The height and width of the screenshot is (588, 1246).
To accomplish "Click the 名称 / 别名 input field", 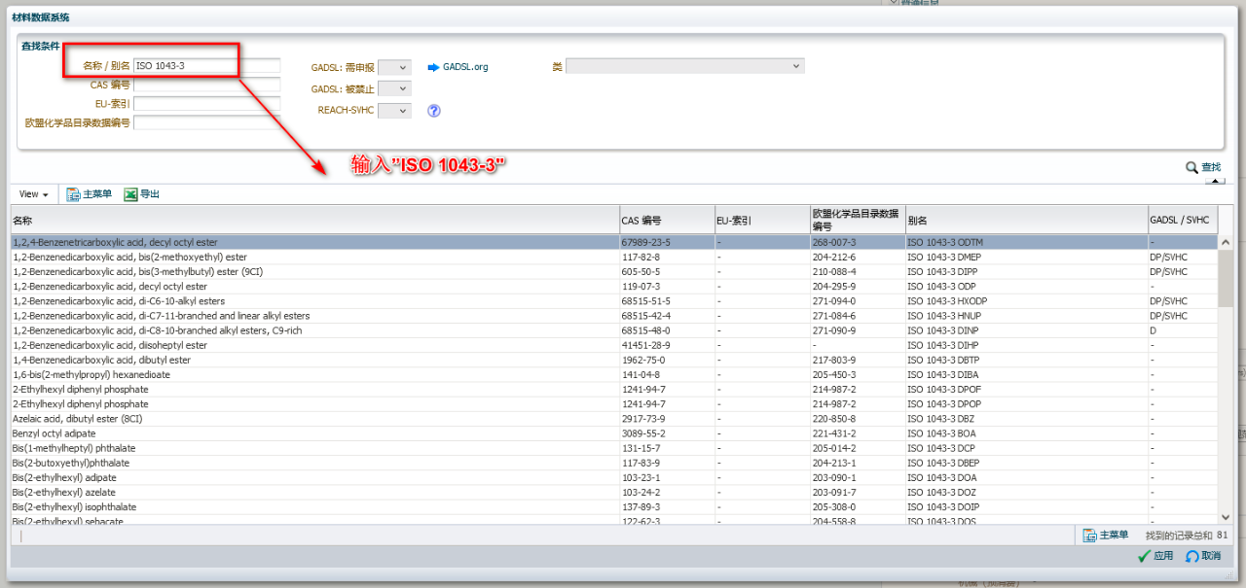I will (x=206, y=66).
